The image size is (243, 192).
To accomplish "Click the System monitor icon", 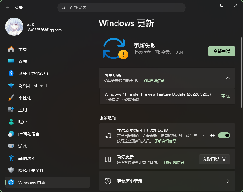I will [x=11, y=61].
